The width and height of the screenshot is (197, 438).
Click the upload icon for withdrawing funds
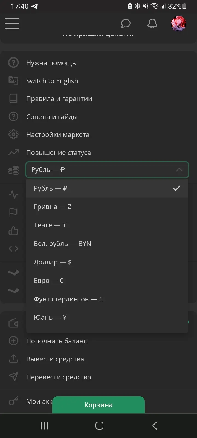(13, 359)
